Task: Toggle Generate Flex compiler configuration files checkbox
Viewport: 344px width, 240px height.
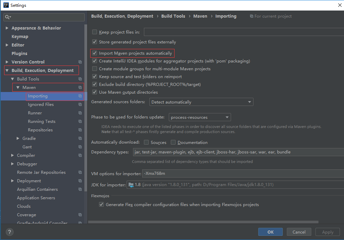Action: [101, 205]
